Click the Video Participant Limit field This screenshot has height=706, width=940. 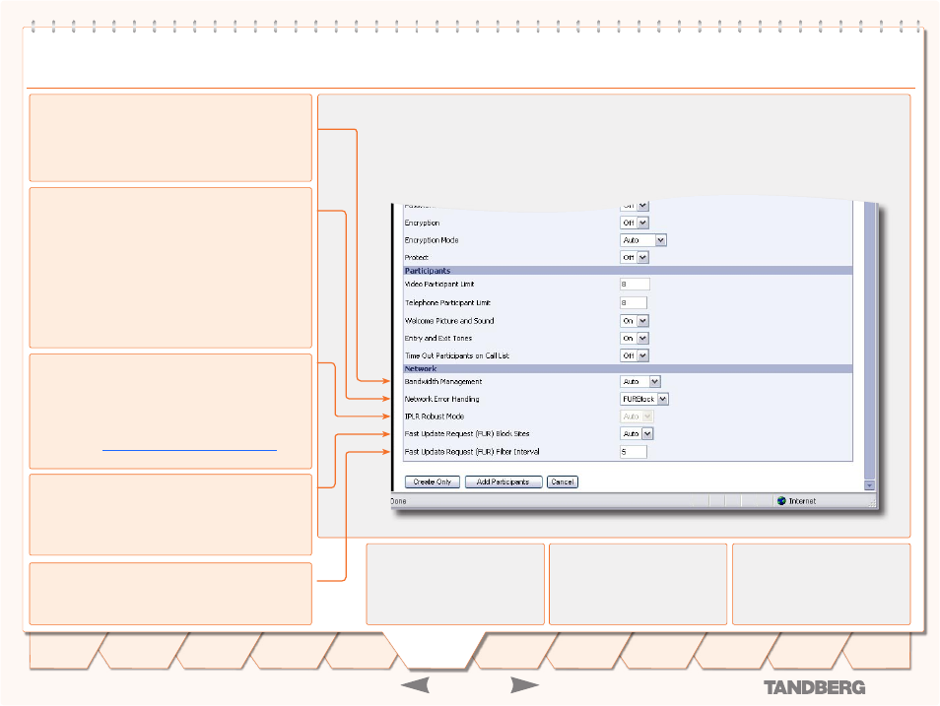tap(635, 285)
